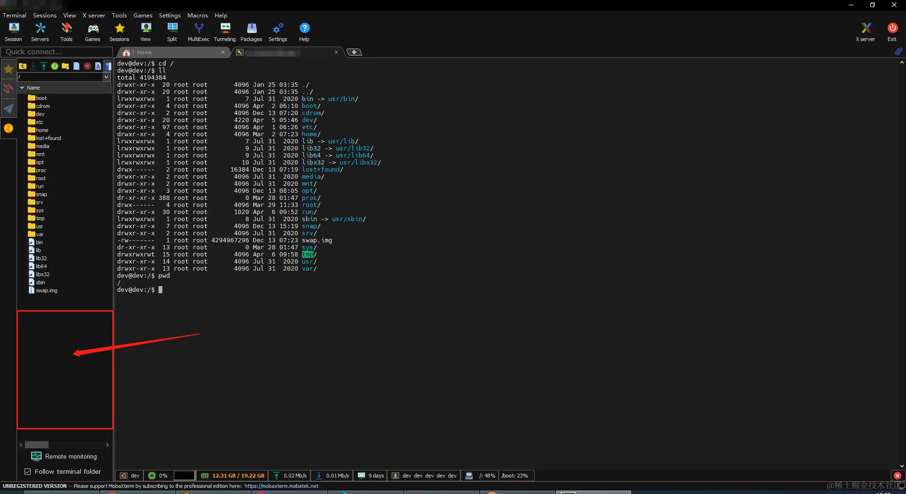Open a new Session from the toolbar
Image resolution: width=906 pixels, height=494 pixels.
click(13, 32)
